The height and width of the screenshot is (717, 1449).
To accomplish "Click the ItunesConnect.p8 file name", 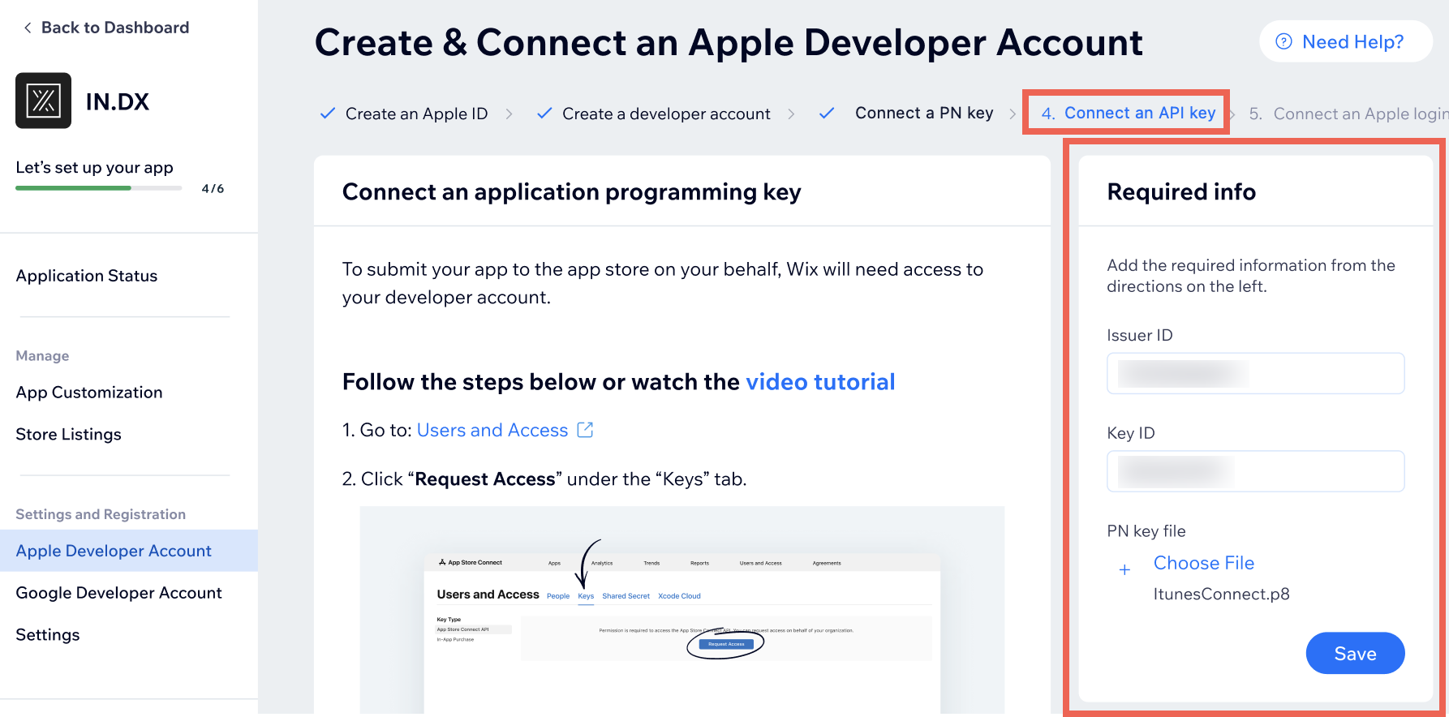I will coord(1221,595).
